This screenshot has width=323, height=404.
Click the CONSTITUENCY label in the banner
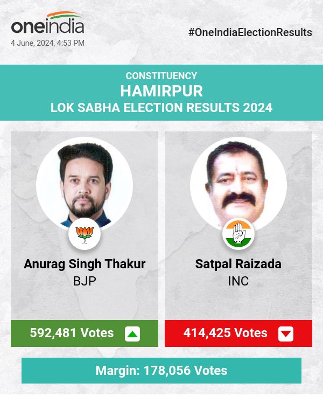161,76
